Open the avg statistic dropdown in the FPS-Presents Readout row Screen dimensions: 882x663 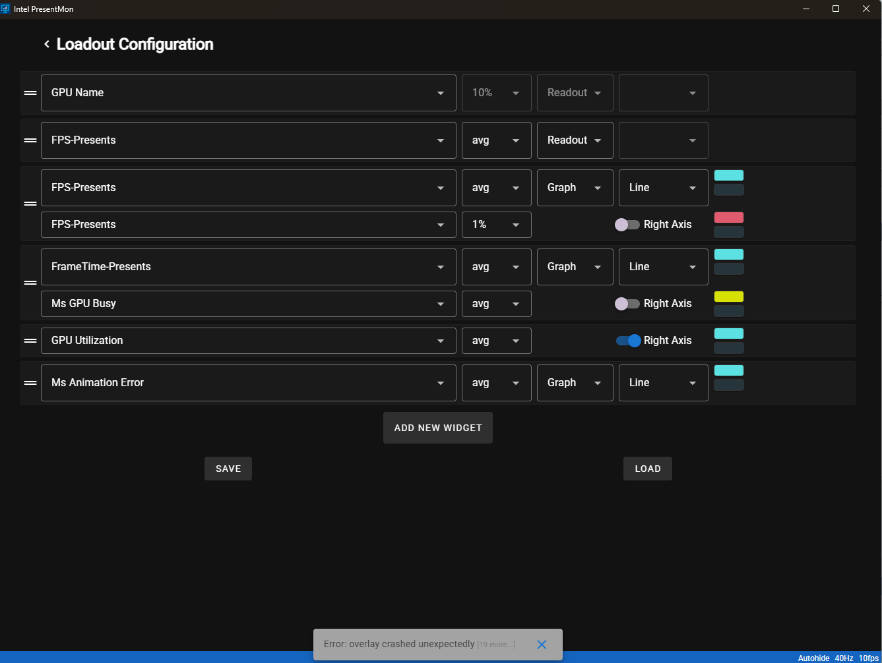(497, 140)
